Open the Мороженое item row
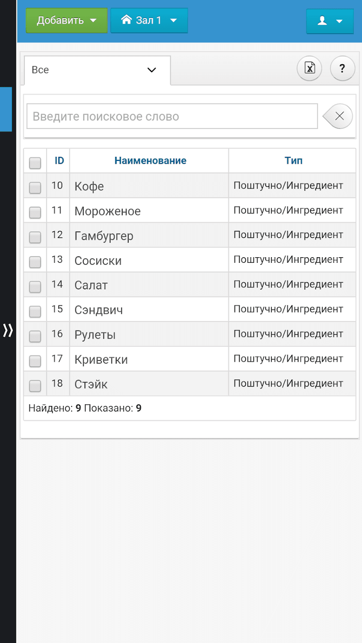This screenshot has height=643, width=362. (108, 211)
